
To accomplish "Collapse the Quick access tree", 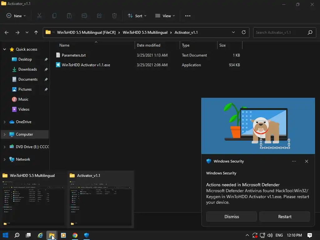I will pyautogui.click(x=4, y=49).
